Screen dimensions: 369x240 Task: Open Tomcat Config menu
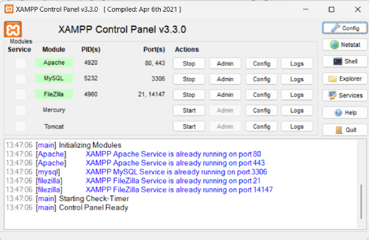coord(261,126)
